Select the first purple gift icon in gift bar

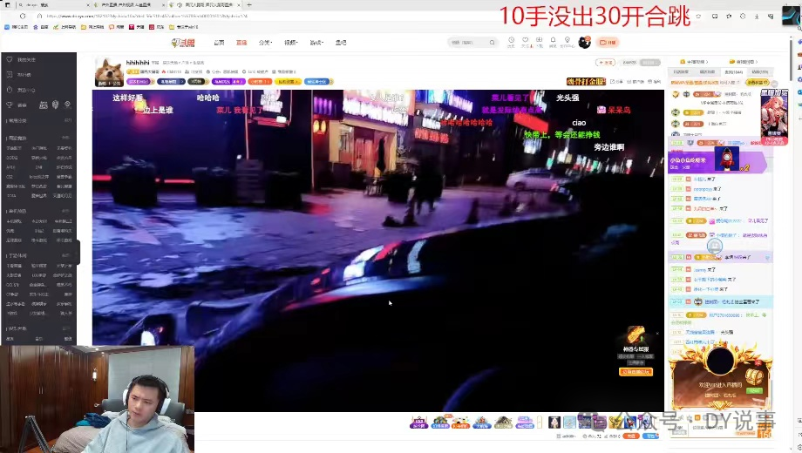[418, 423]
